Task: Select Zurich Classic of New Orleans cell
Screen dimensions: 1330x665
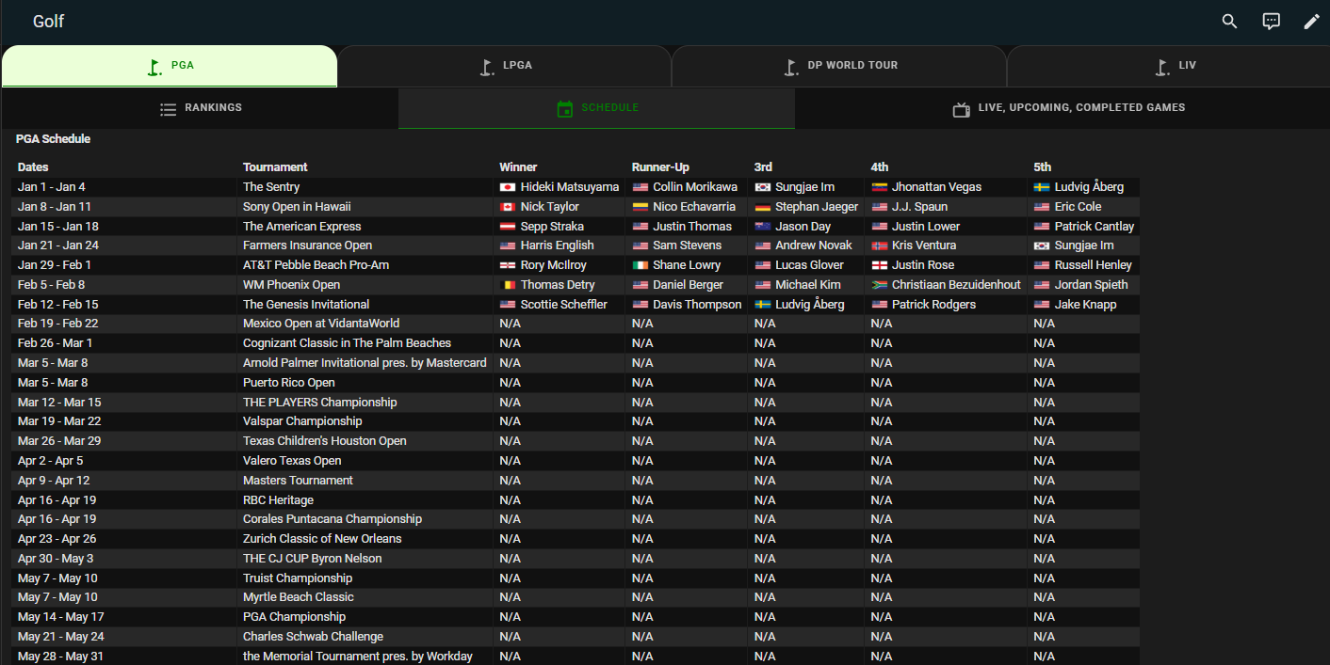Action: coord(365,539)
